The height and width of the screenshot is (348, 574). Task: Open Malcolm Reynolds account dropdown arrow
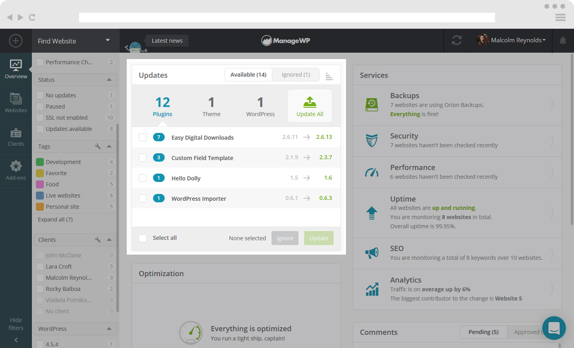tap(544, 40)
